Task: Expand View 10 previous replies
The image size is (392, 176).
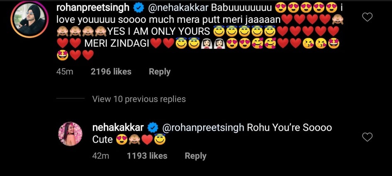Action: point(139,99)
